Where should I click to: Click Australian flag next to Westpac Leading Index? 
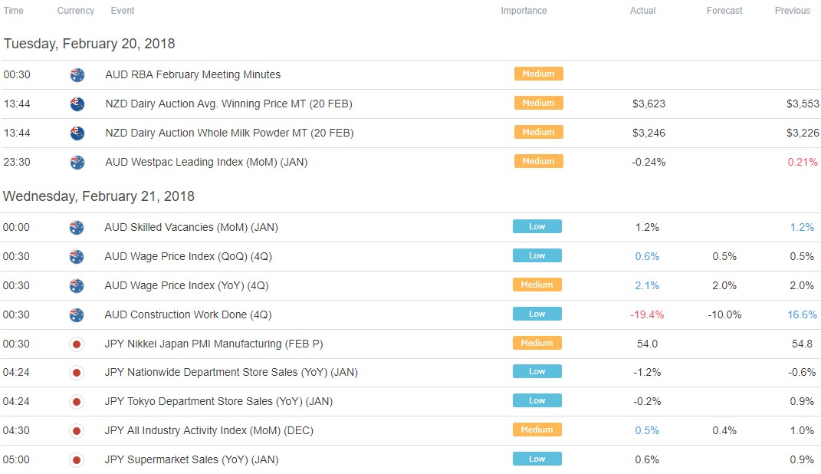77,163
